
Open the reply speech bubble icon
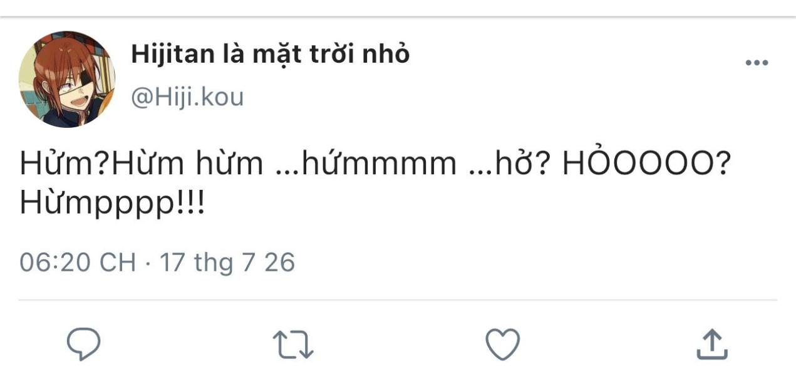tap(84, 344)
